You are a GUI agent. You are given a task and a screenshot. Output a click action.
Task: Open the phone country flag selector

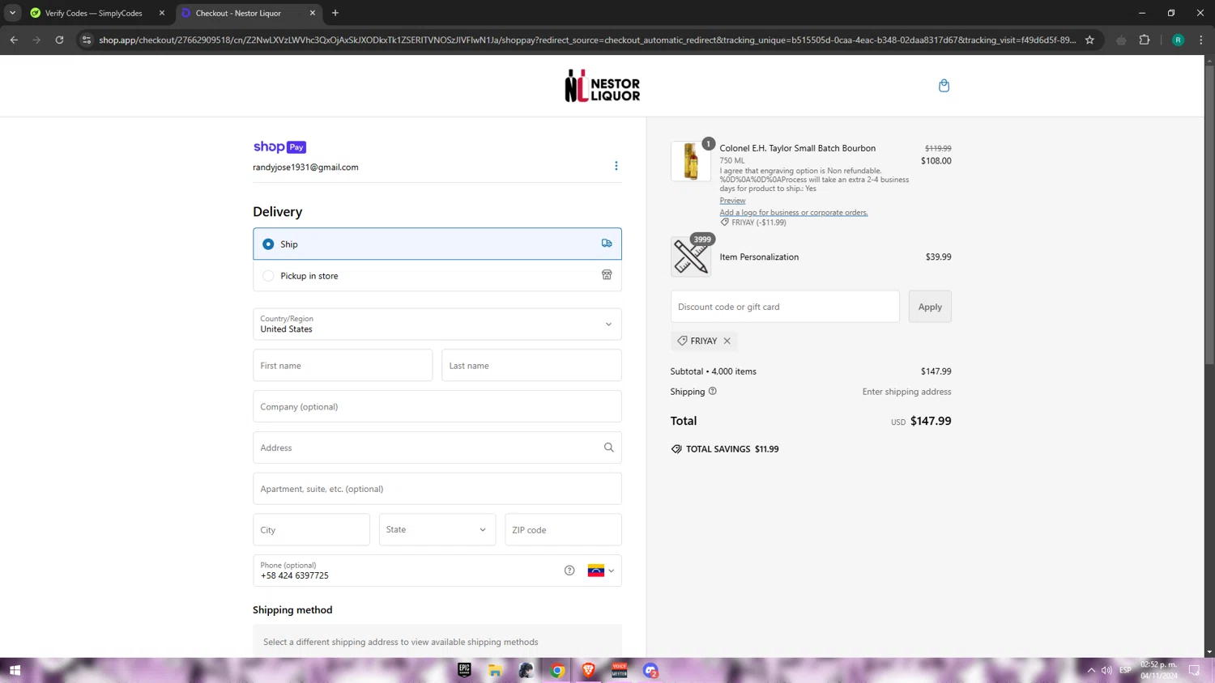601,571
